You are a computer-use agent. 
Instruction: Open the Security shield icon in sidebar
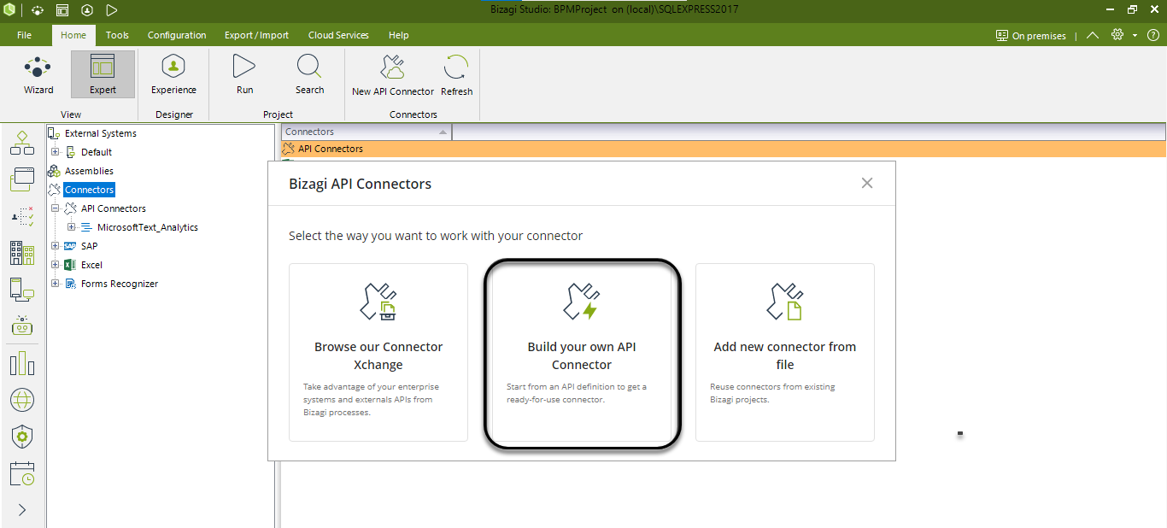(22, 437)
